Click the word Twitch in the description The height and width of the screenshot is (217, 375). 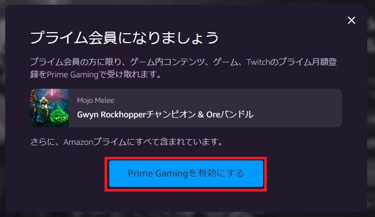click(258, 62)
